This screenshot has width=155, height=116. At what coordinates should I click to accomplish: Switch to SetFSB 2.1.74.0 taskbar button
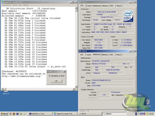tap(40, 114)
